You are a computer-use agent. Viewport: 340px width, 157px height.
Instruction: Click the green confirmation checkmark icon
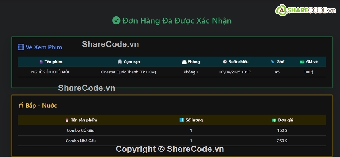pos(116,21)
